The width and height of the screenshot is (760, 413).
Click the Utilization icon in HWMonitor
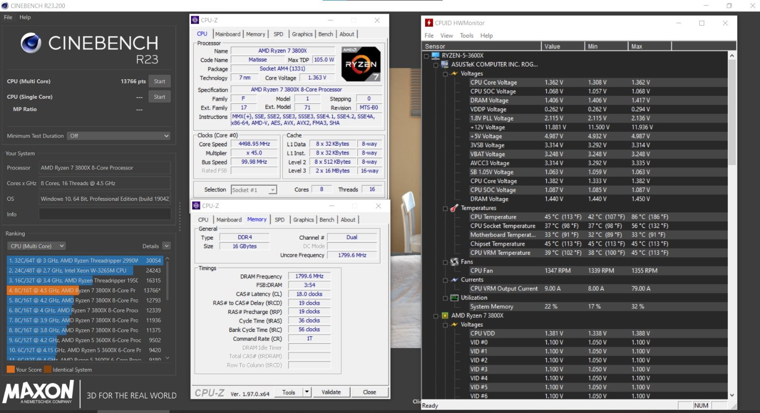pos(455,298)
